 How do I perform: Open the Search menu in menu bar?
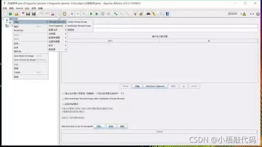point(19,8)
